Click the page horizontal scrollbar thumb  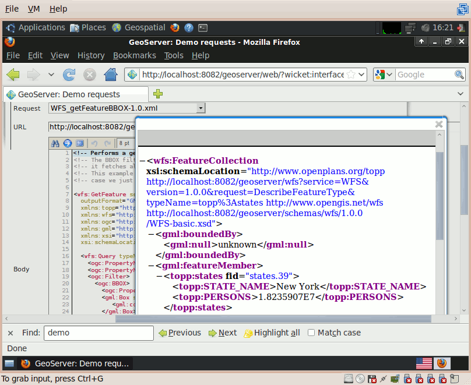[273, 319]
